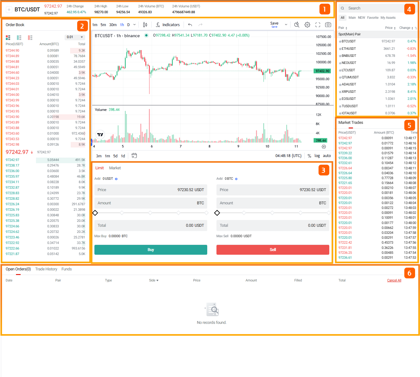The image size is (420, 377).
Task: Toggle the green status dot in chart legend
Action: [146, 35]
